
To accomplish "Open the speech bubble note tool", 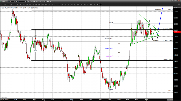I will [98, 4].
